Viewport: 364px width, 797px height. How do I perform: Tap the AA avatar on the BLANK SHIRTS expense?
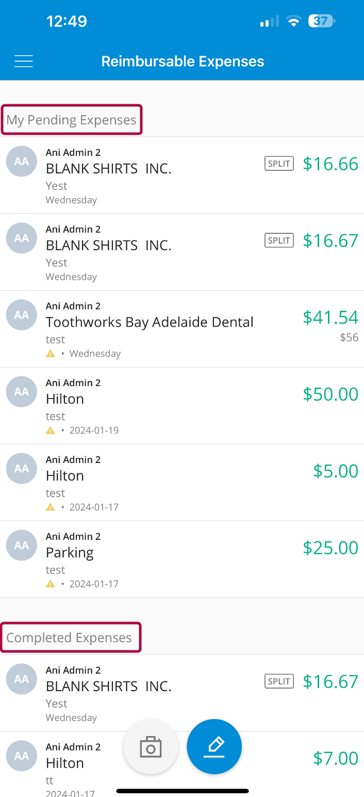tap(21, 161)
